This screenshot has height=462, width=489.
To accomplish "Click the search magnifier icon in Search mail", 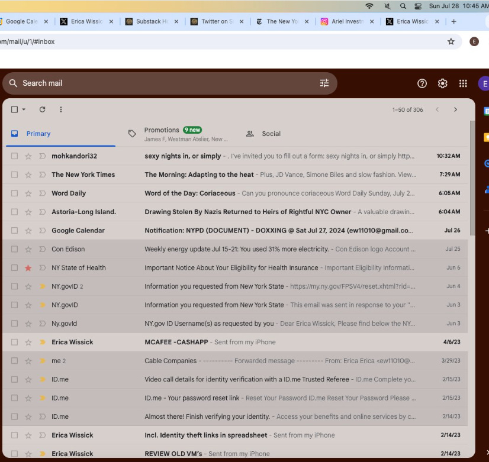I will (x=13, y=83).
